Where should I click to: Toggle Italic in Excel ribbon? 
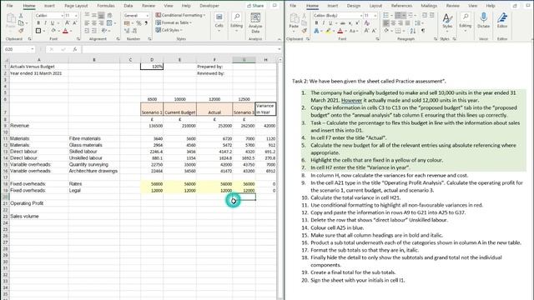coord(45,22)
